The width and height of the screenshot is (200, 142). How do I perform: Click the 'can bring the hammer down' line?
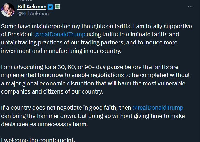[93, 116]
